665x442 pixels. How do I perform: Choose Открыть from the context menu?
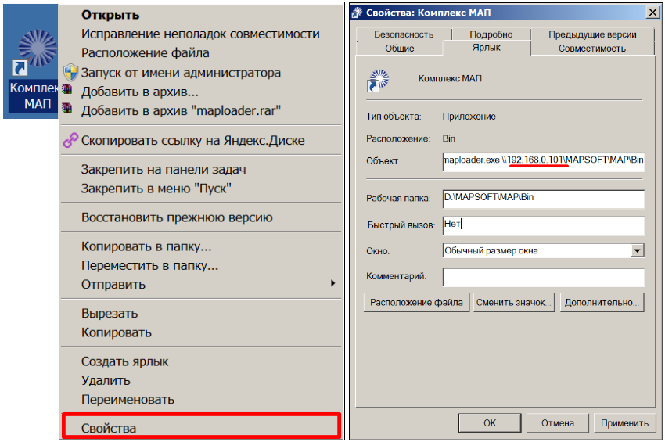pyautogui.click(x=110, y=15)
